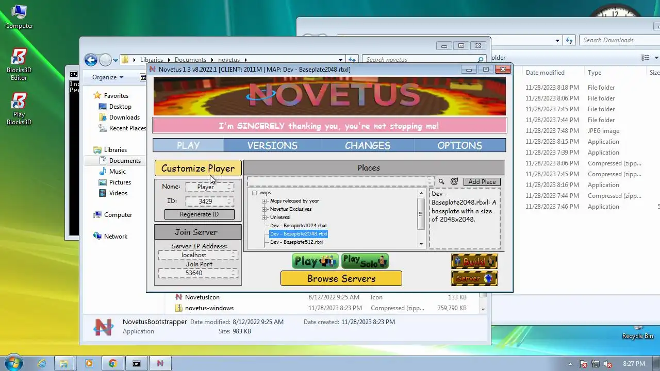Open the Computer desktop icon
This screenshot has height=371, width=660.
pyautogui.click(x=19, y=16)
